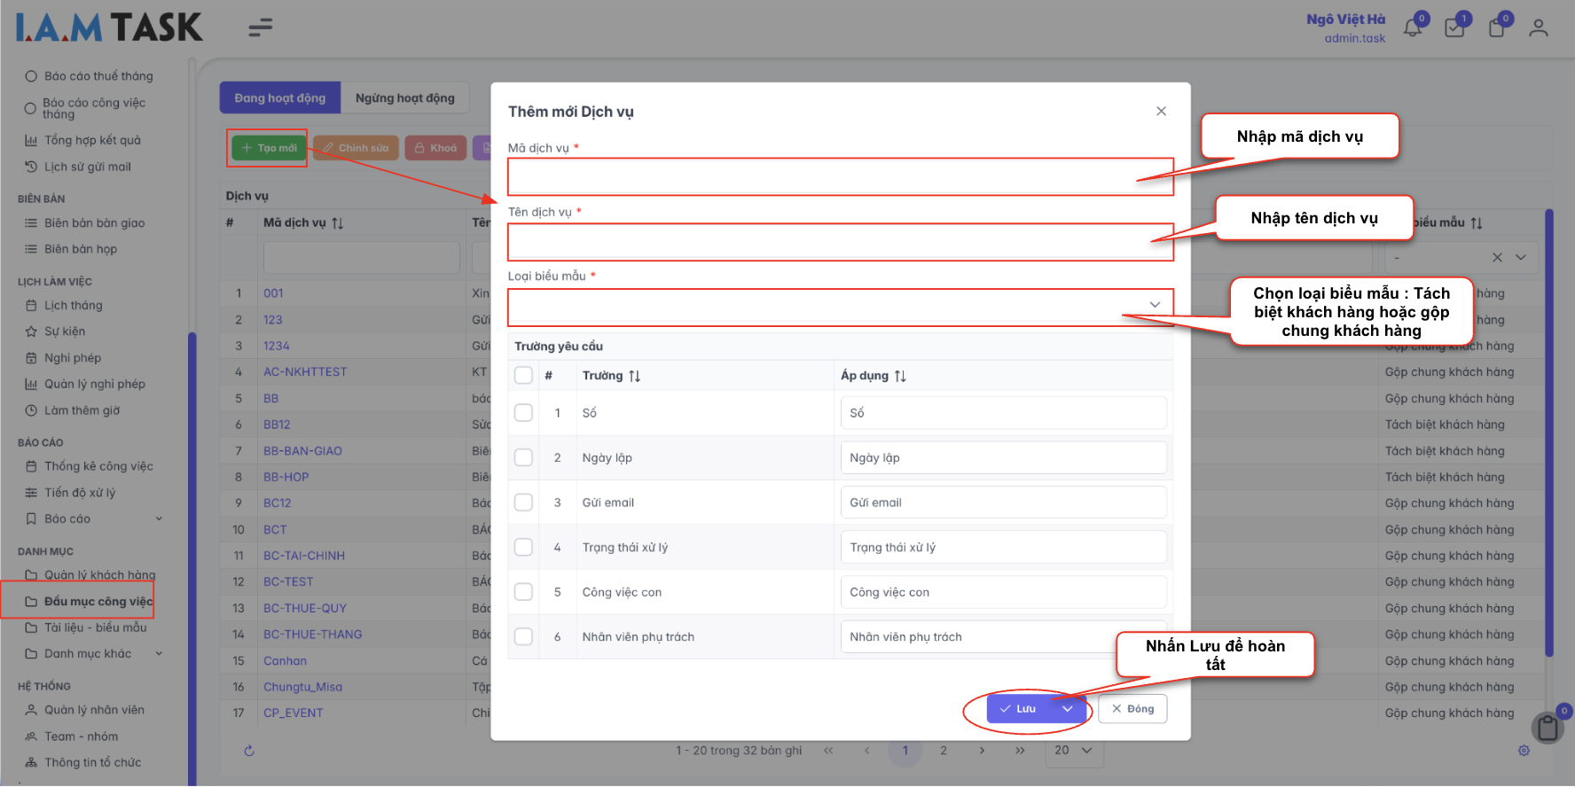This screenshot has width=1575, height=787.
Task: Open Đầu mục công việc in sidebar
Action: pyautogui.click(x=98, y=602)
